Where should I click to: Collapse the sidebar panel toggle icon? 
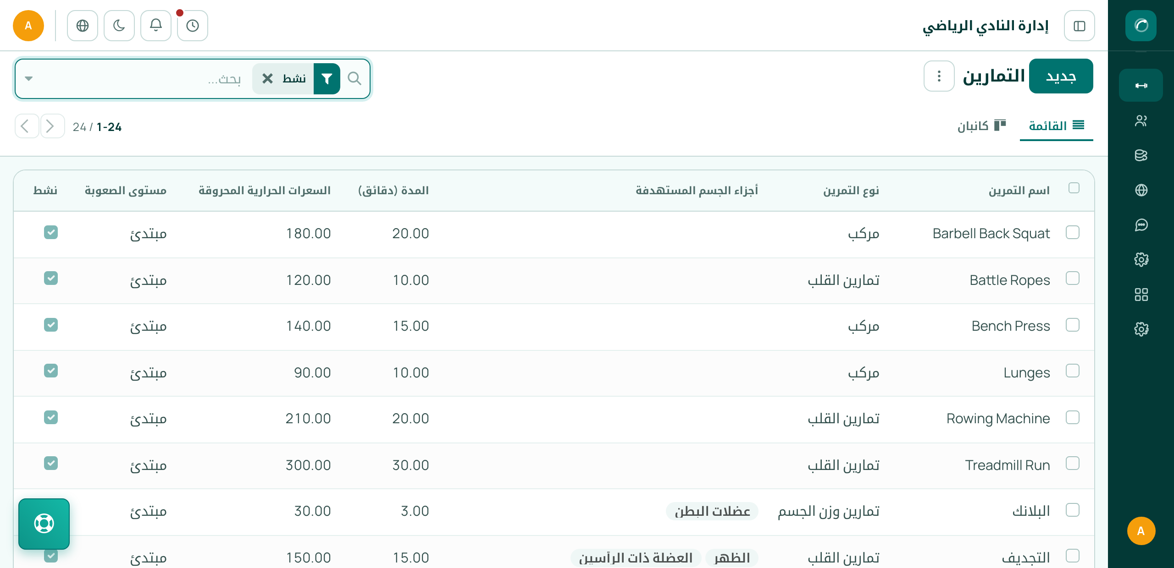pyautogui.click(x=1080, y=26)
